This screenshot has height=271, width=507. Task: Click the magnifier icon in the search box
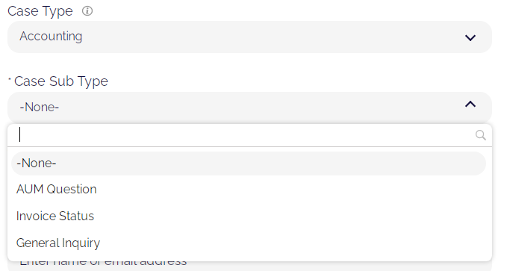click(x=480, y=135)
